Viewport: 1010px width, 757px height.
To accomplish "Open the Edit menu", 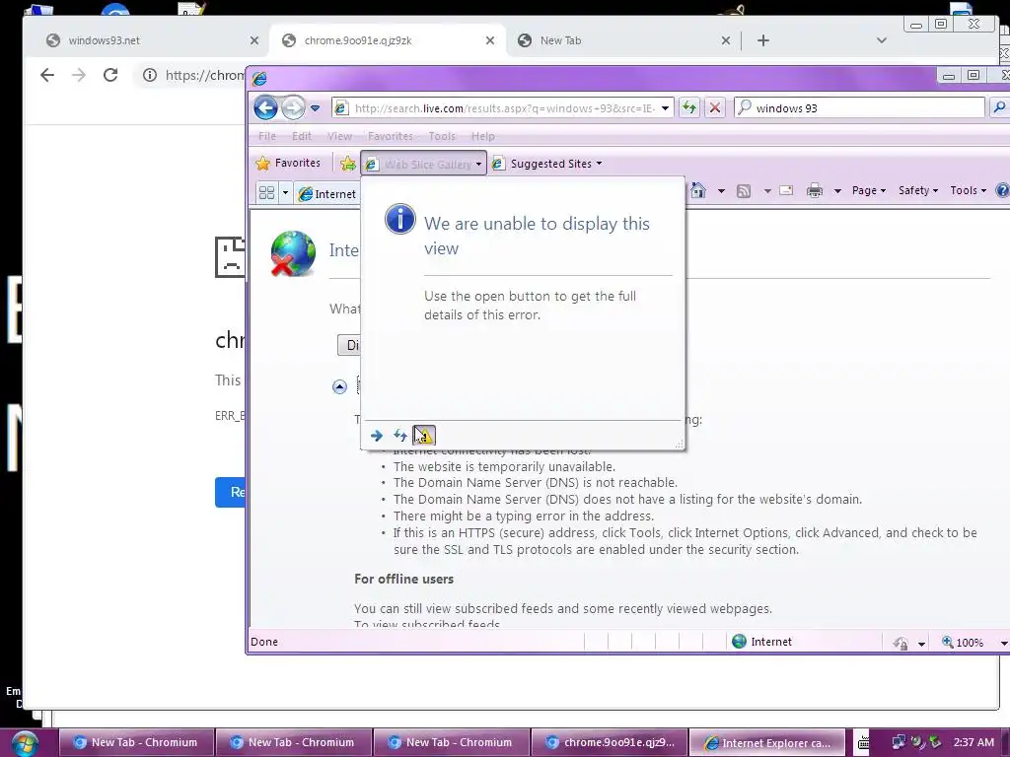I will click(302, 136).
